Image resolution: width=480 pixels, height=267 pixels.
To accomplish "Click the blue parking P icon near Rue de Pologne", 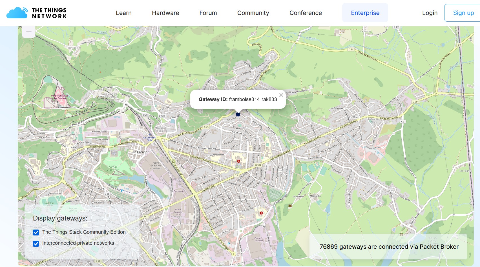I will point(229,244).
